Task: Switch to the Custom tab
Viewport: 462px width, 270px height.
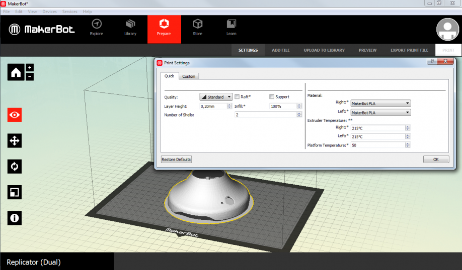Action: pyautogui.click(x=189, y=76)
